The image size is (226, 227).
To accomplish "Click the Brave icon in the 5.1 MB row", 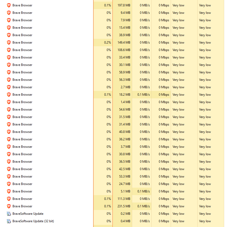I will (9, 191).
